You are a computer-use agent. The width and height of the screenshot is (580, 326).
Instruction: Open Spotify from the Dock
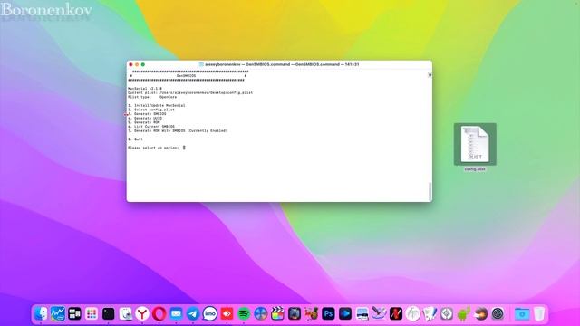tap(244, 314)
